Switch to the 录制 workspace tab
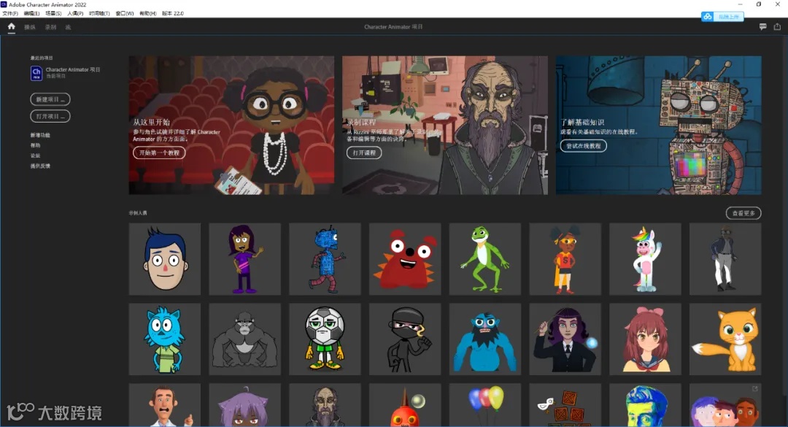This screenshot has height=427, width=788. (x=51, y=27)
